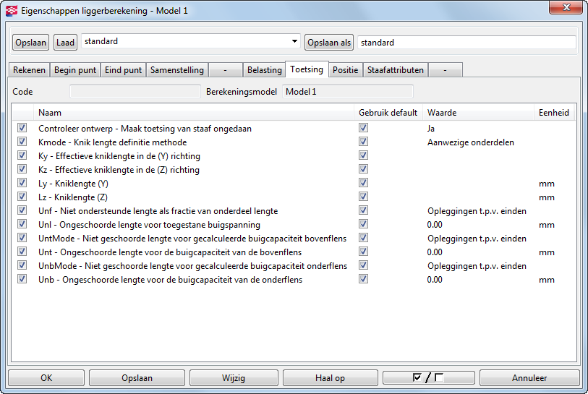The width and height of the screenshot is (588, 394).
Task: Select the Aanwezige onderdelen value for Kmode
Action: [x=471, y=142]
